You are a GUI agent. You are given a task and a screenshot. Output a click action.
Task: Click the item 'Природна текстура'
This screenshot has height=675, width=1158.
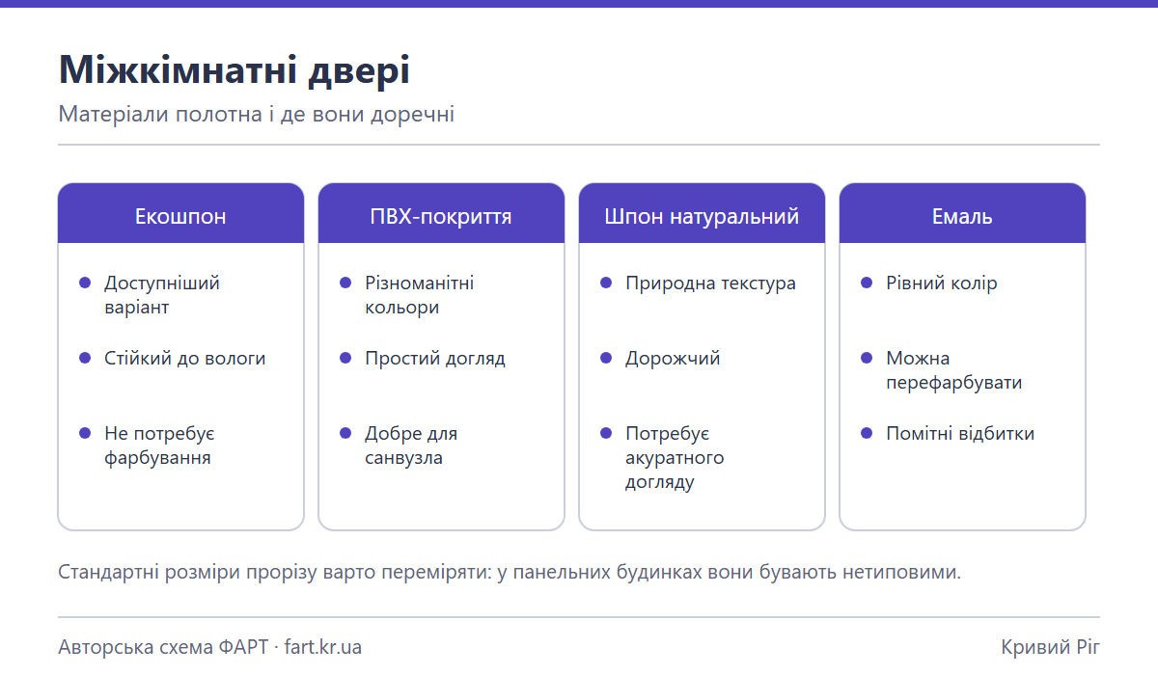pyautogui.click(x=711, y=283)
